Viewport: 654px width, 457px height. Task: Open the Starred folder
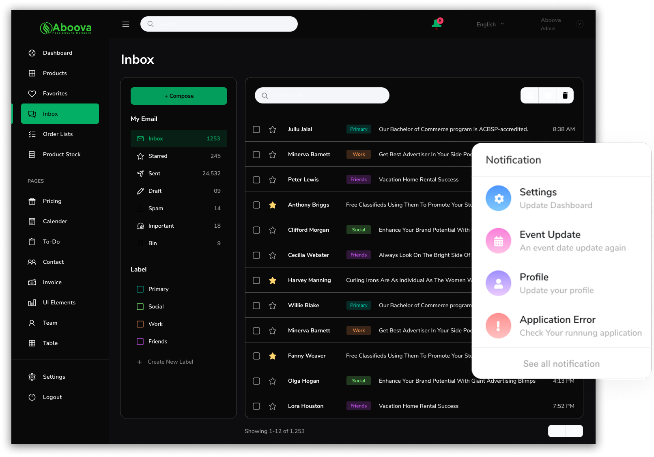179,156
